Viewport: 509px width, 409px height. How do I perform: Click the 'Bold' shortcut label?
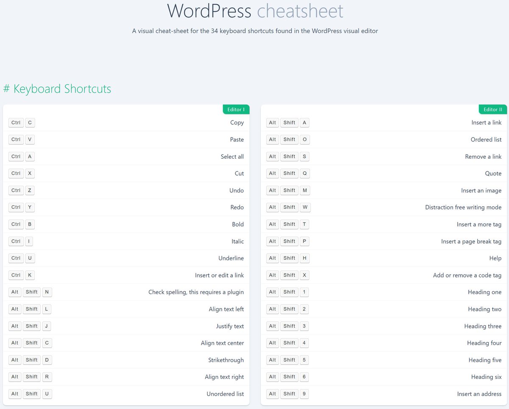238,224
